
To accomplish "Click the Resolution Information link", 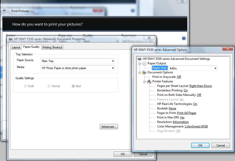I will [181, 122].
